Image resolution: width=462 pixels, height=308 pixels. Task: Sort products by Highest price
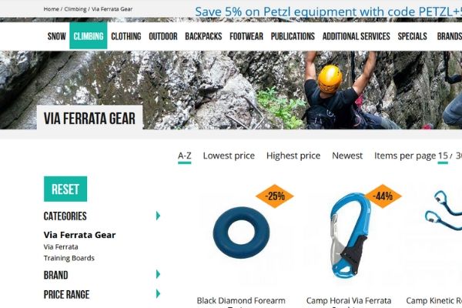(293, 156)
